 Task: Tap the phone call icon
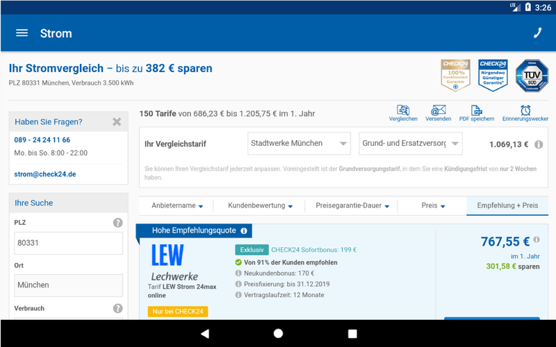[x=537, y=33]
